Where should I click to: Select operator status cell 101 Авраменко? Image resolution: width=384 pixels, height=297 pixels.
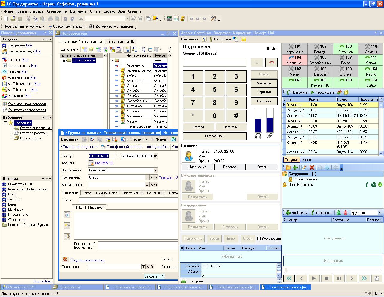pos(295,49)
